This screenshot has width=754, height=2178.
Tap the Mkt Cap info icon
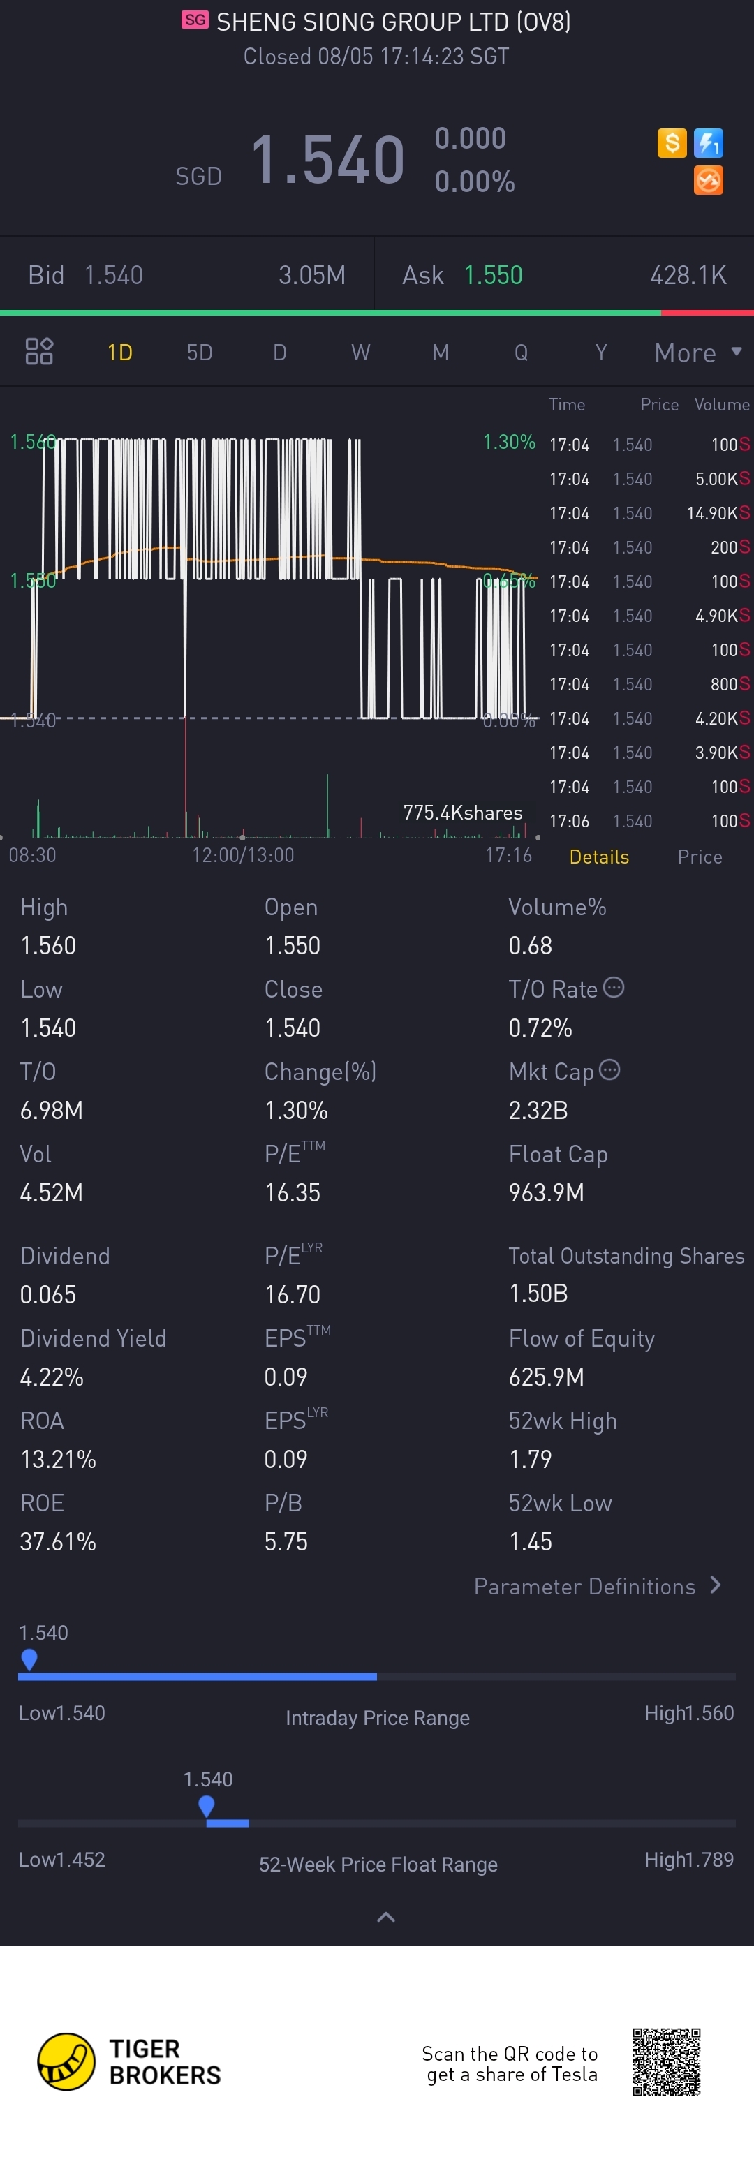click(609, 1070)
